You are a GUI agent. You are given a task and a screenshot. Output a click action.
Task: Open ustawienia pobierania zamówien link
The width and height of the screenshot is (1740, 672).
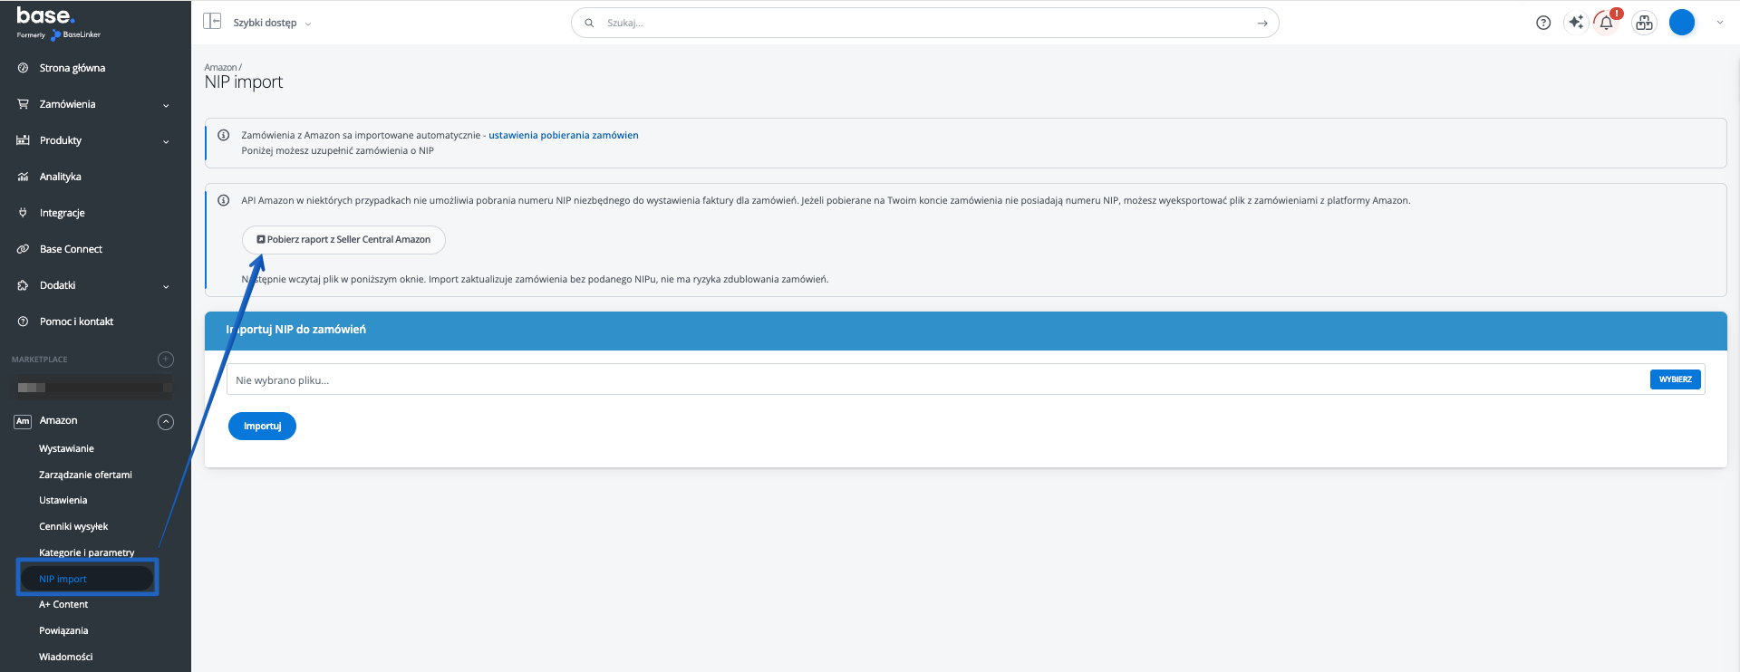click(x=563, y=136)
